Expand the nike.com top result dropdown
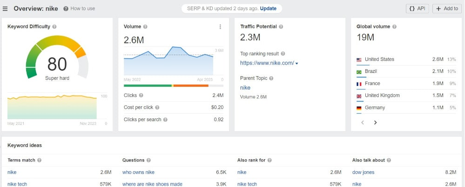The width and height of the screenshot is (465, 187). (x=297, y=64)
